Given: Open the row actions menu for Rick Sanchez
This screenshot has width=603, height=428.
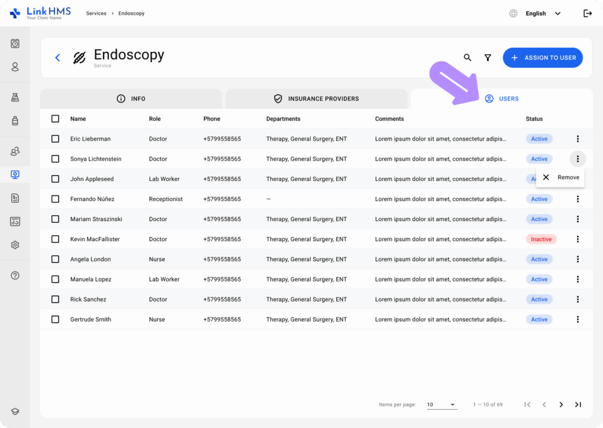Looking at the screenshot, I should click(x=578, y=299).
